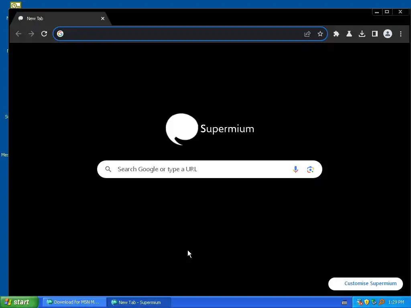The width and height of the screenshot is (411, 308).
Task: Maximize the Supermium window
Action: click(x=387, y=12)
